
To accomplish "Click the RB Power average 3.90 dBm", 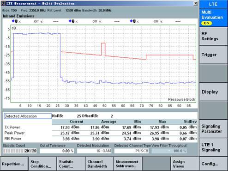I will tap(101, 139).
